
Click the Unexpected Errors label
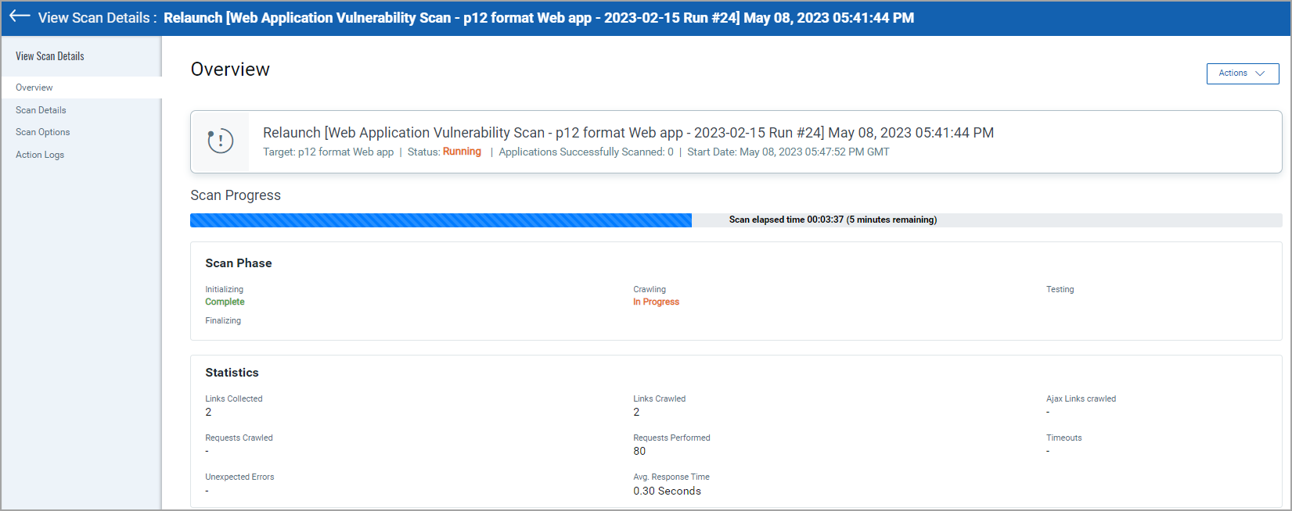pyautogui.click(x=239, y=477)
